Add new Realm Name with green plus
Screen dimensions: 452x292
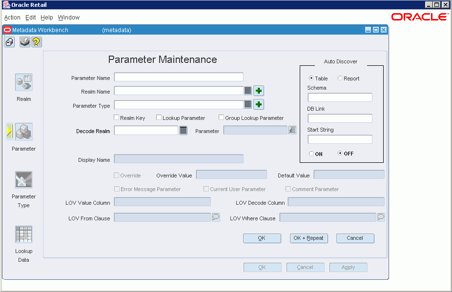click(x=259, y=91)
